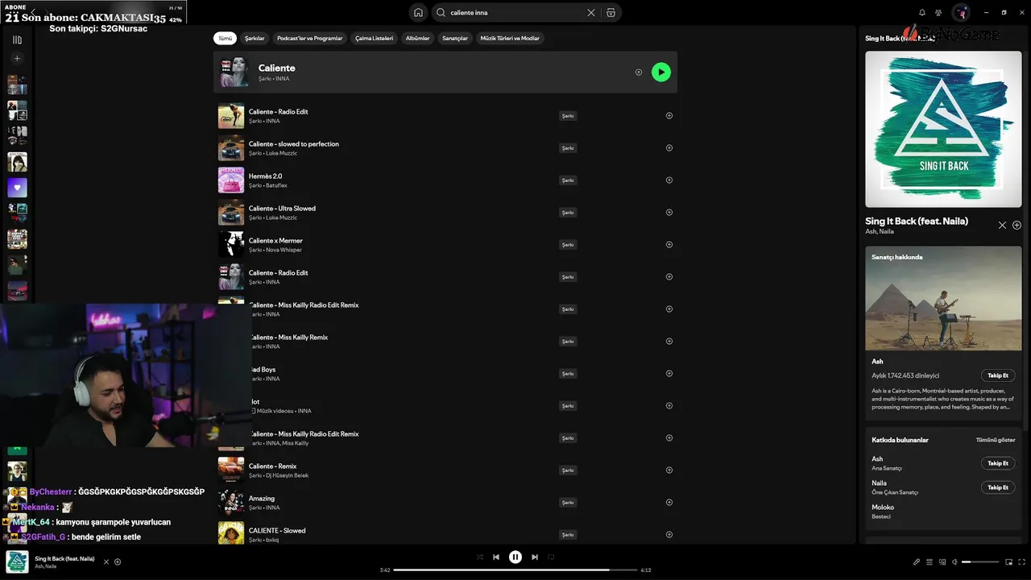Add Caliente - Remix by Dj Hüseyin Belek

pyautogui.click(x=669, y=470)
